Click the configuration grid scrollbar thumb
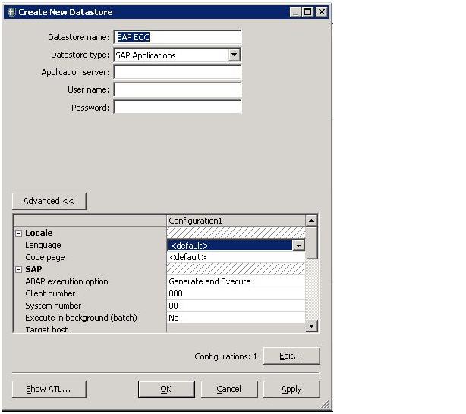The height and width of the screenshot is (414, 466). (311, 243)
